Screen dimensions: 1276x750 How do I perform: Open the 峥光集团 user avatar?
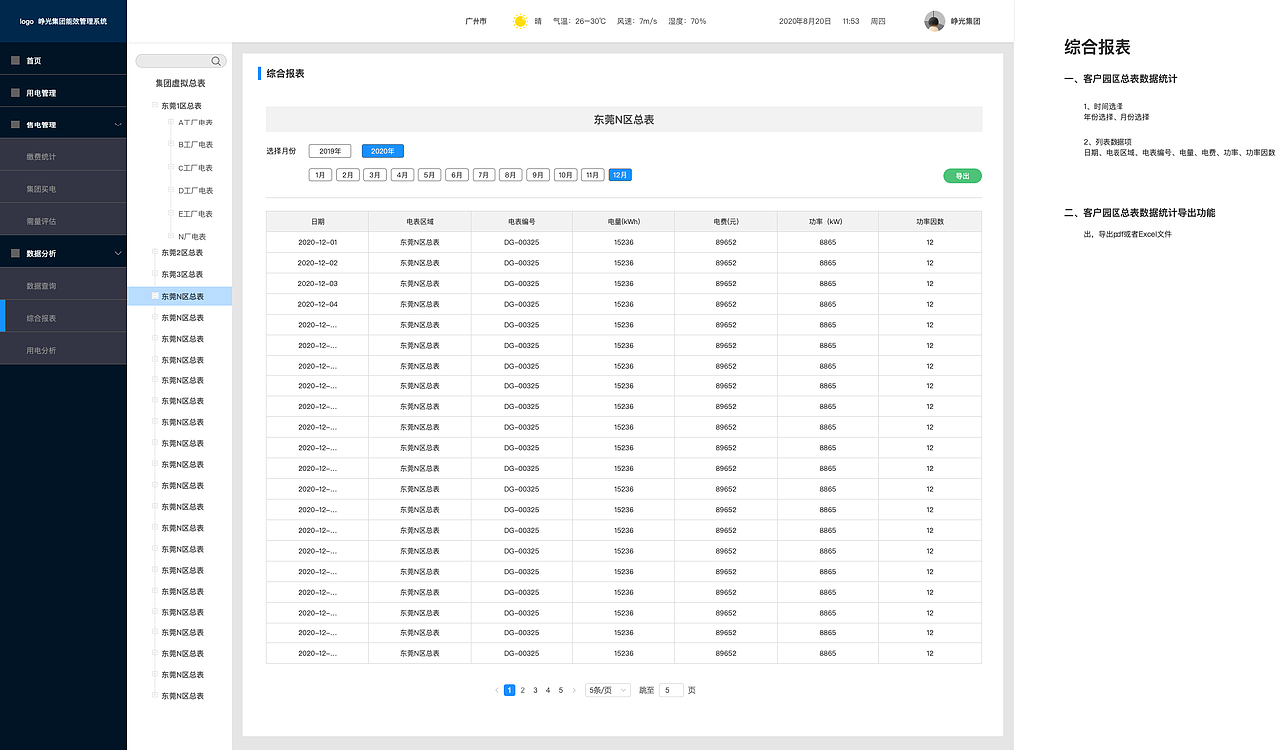click(x=935, y=21)
